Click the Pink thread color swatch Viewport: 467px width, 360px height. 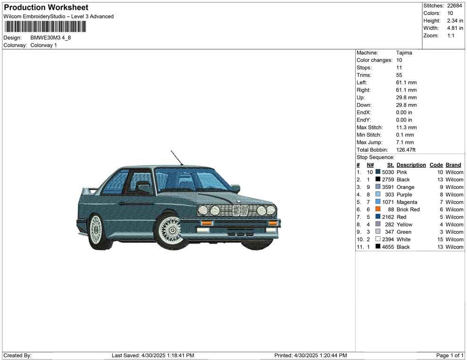pyautogui.click(x=378, y=172)
